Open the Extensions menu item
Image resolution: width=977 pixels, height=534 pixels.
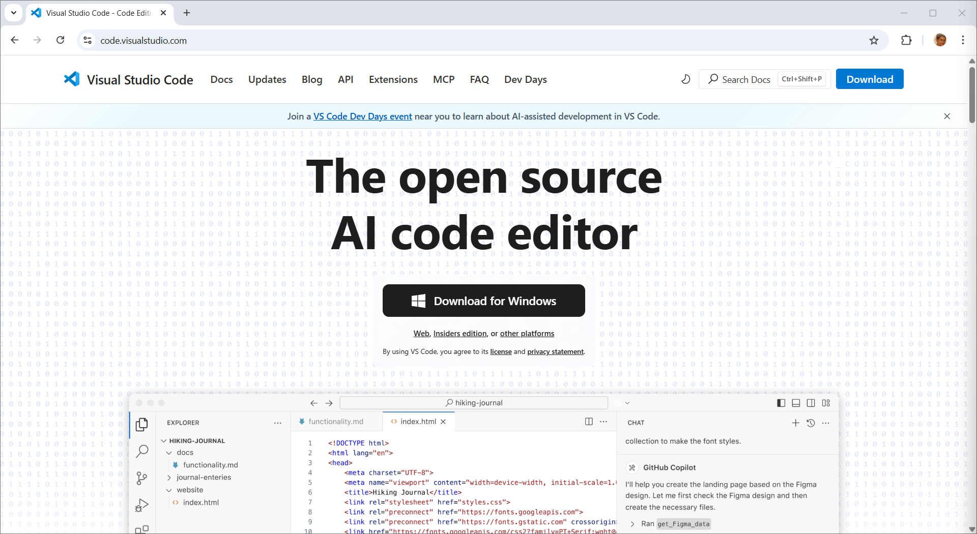pos(393,79)
